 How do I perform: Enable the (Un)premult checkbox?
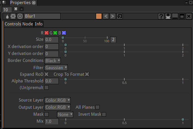[46, 87]
